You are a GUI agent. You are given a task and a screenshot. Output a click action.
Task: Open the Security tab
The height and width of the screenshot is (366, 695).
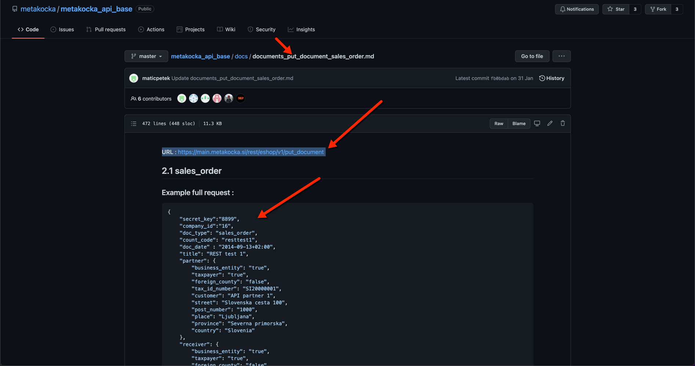261,29
